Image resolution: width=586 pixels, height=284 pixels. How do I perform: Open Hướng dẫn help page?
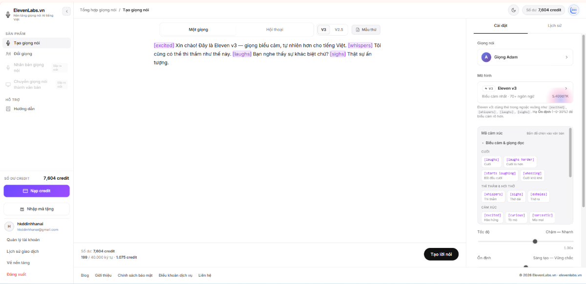pyautogui.click(x=37, y=109)
